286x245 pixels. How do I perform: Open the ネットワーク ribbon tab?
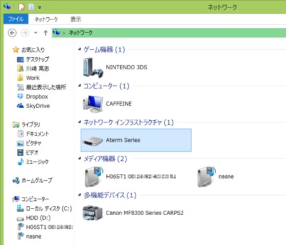coord(46,19)
